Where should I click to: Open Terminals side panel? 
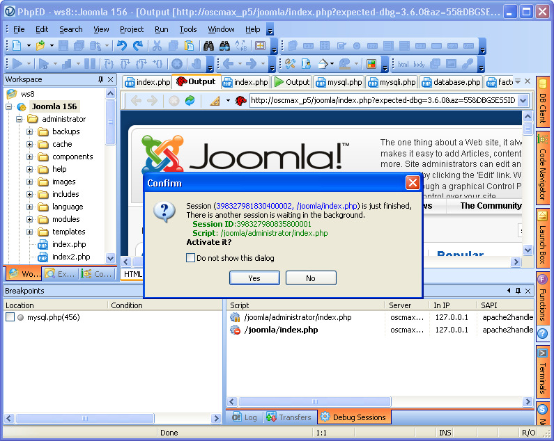[x=543, y=372]
